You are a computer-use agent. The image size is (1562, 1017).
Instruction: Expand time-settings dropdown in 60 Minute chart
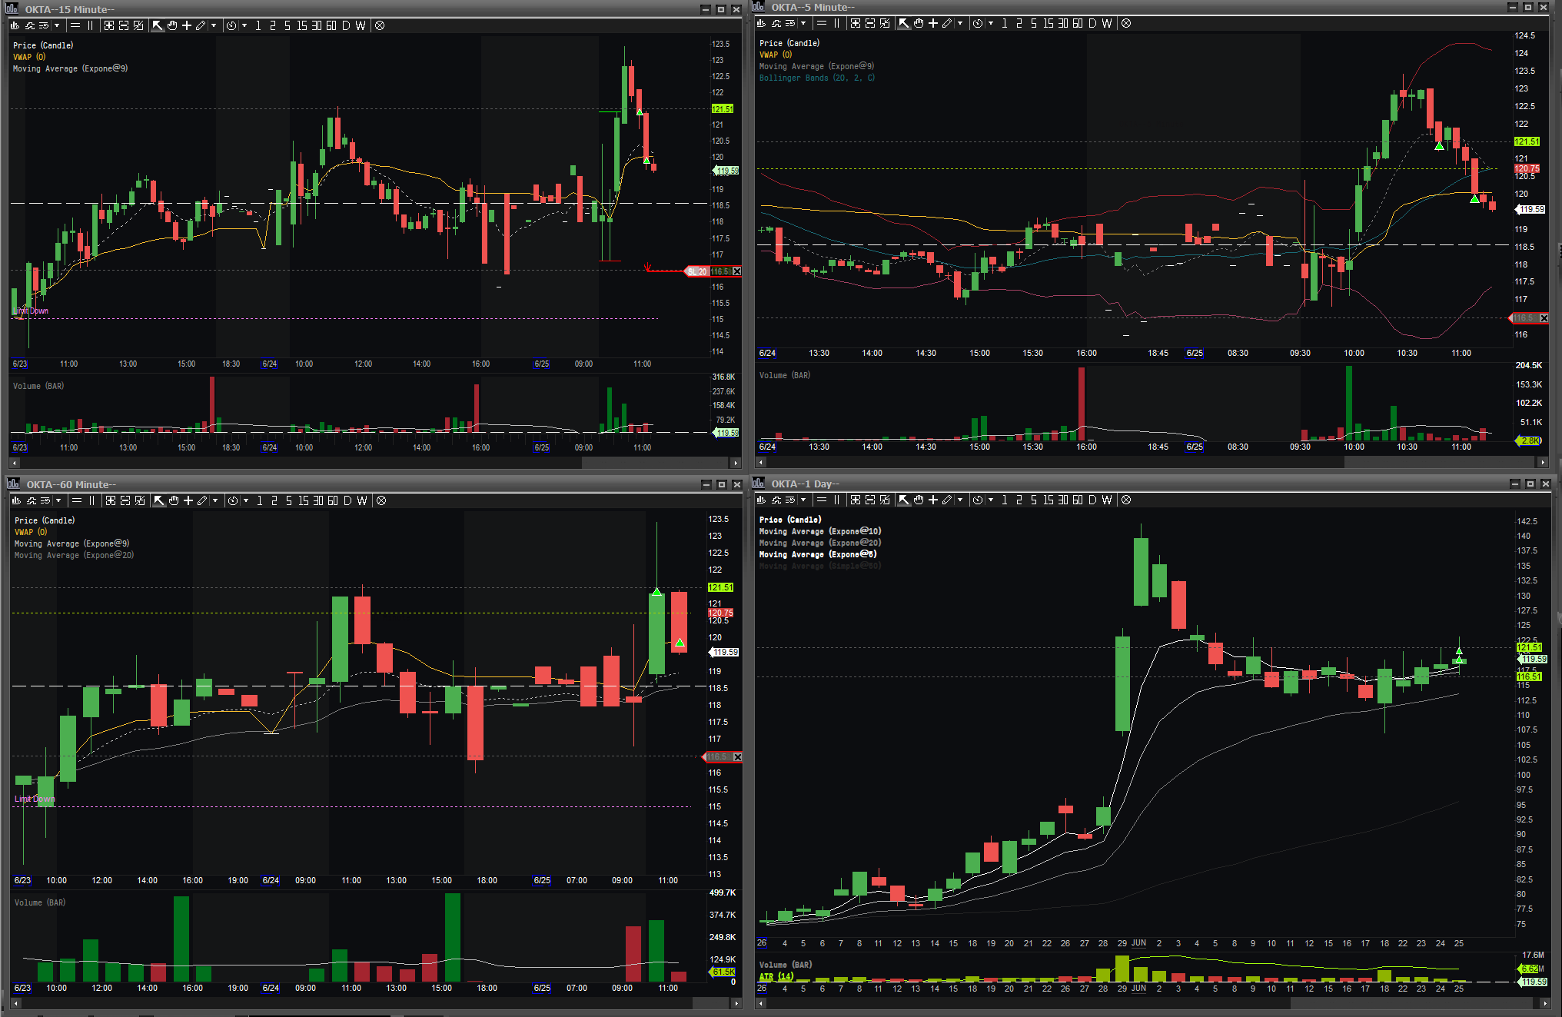246,500
